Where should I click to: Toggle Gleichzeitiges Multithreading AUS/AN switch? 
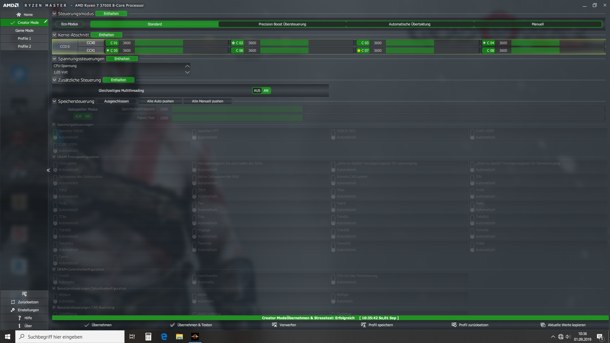point(261,91)
